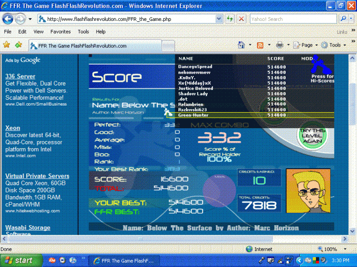This screenshot has width=357, height=267.
Task: Open the 336 Server ad link
Action: coord(20,76)
